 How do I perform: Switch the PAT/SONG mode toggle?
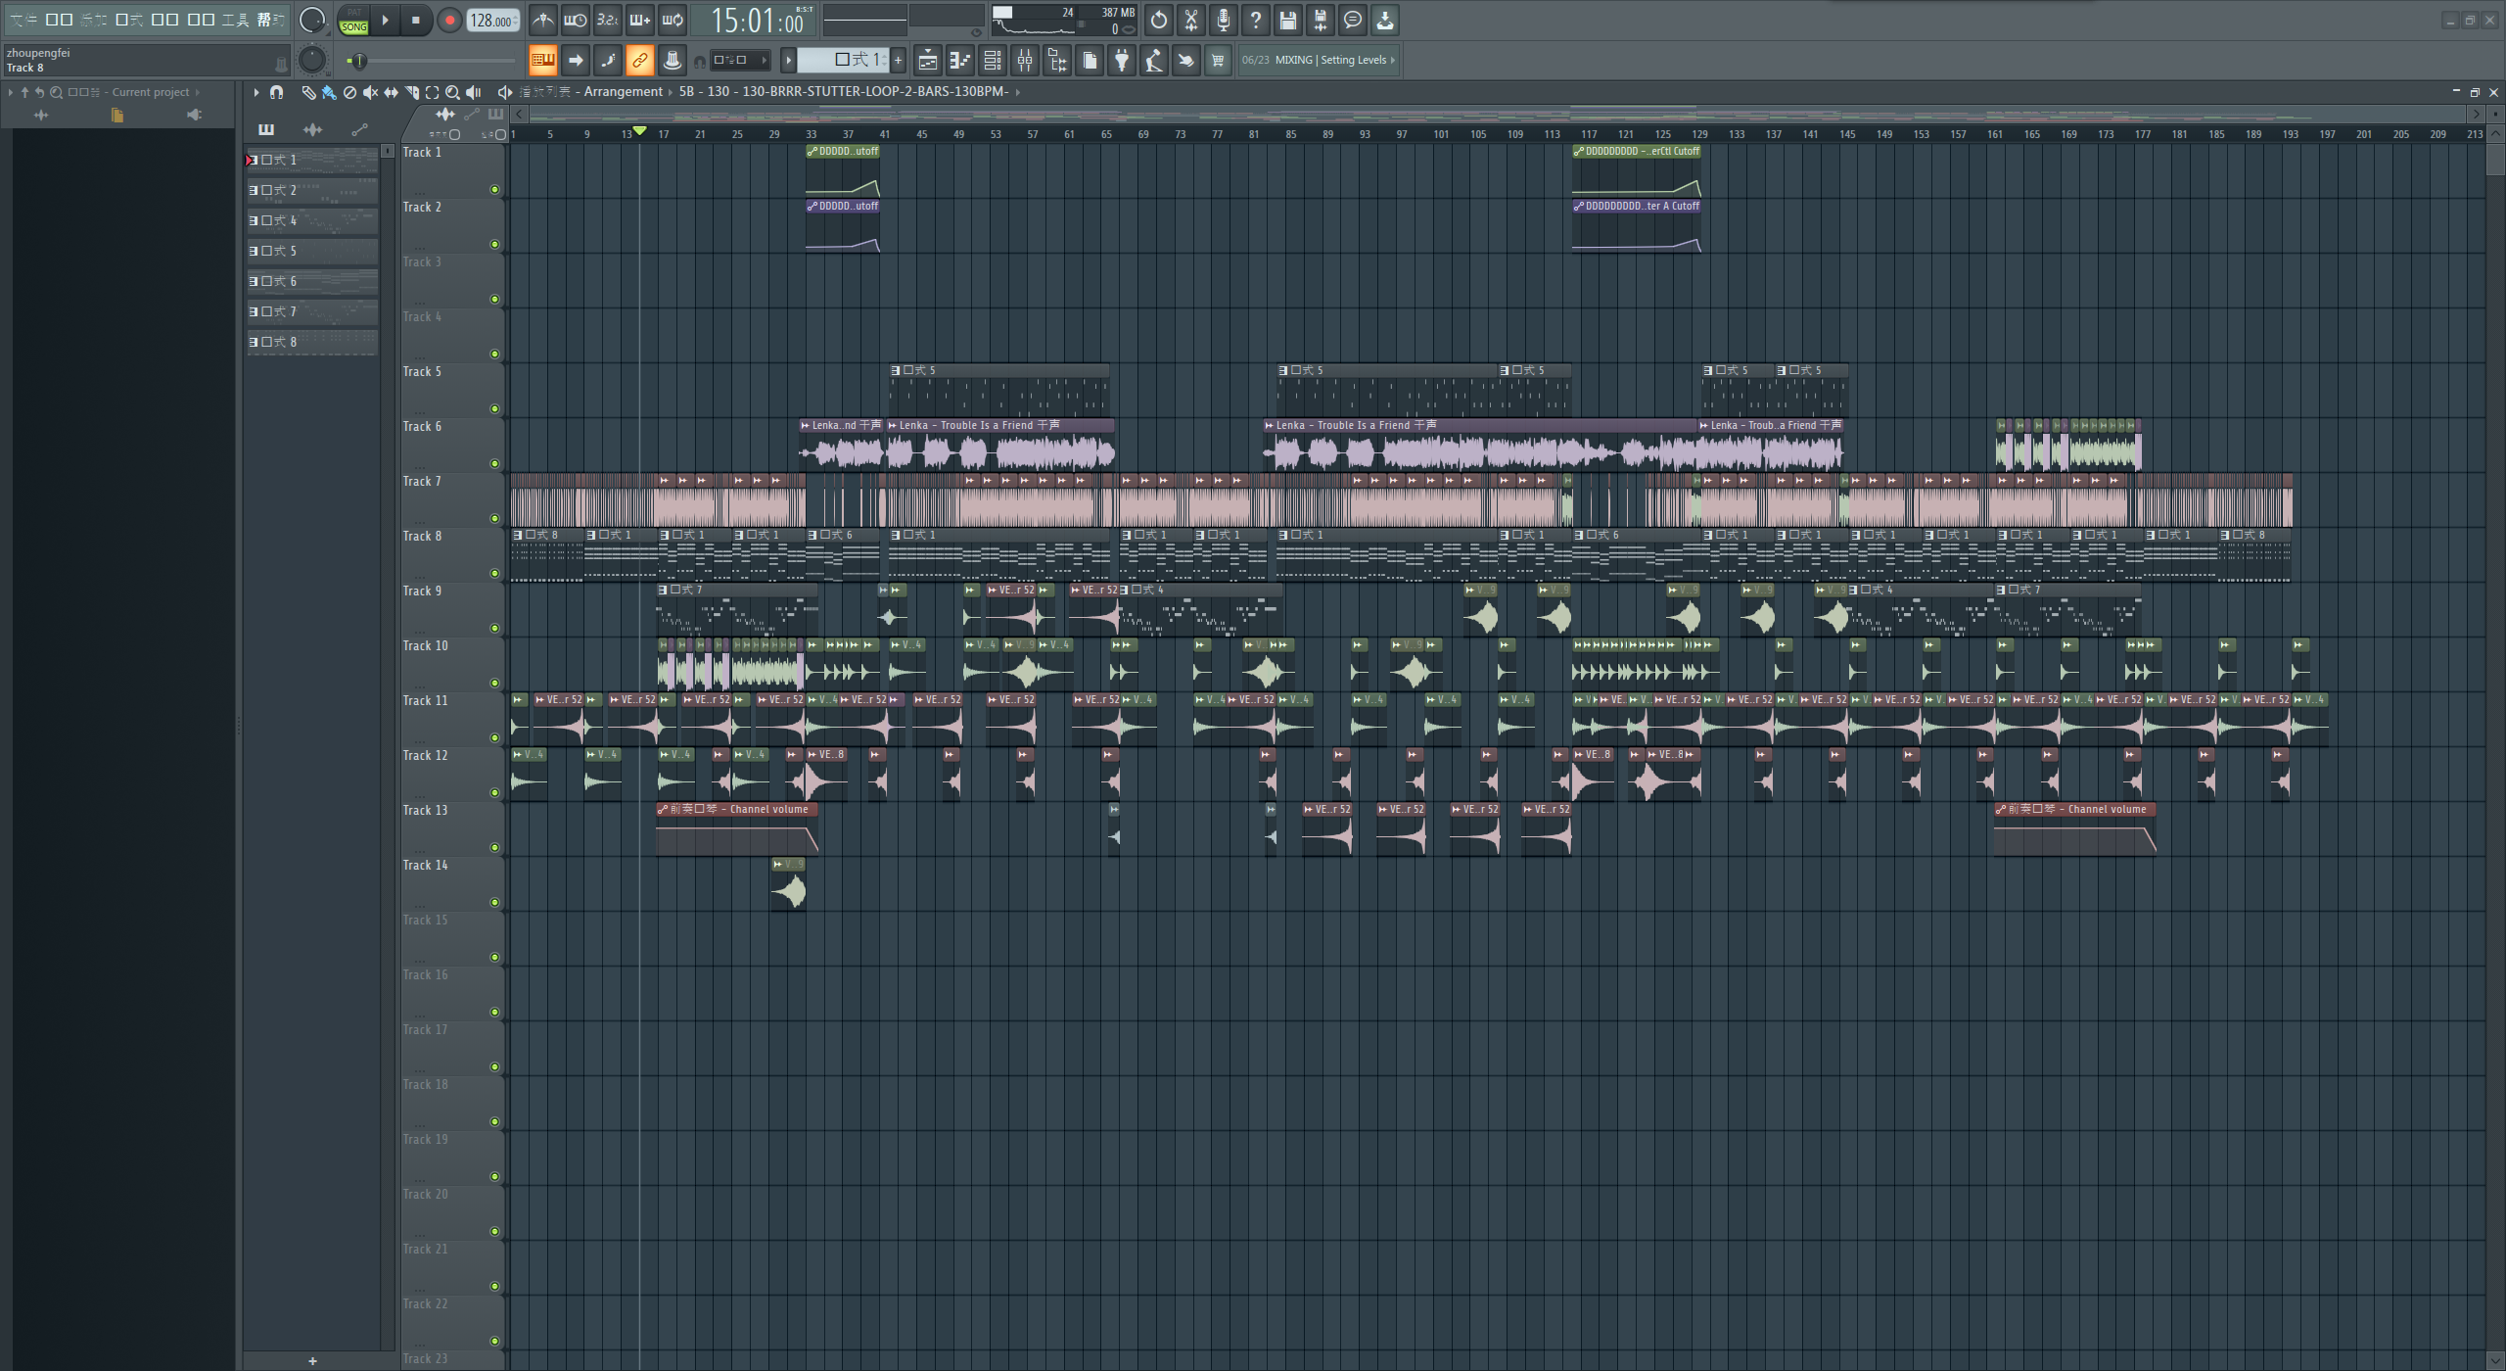coord(353,20)
